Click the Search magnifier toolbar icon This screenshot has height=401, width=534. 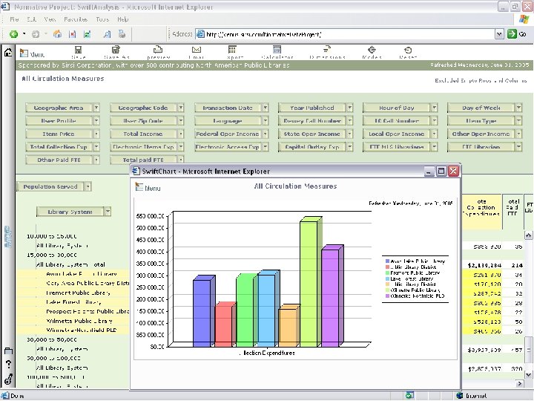(x=107, y=34)
